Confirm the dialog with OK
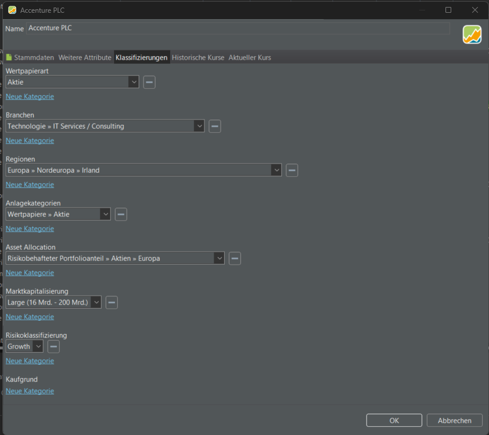 (x=394, y=420)
